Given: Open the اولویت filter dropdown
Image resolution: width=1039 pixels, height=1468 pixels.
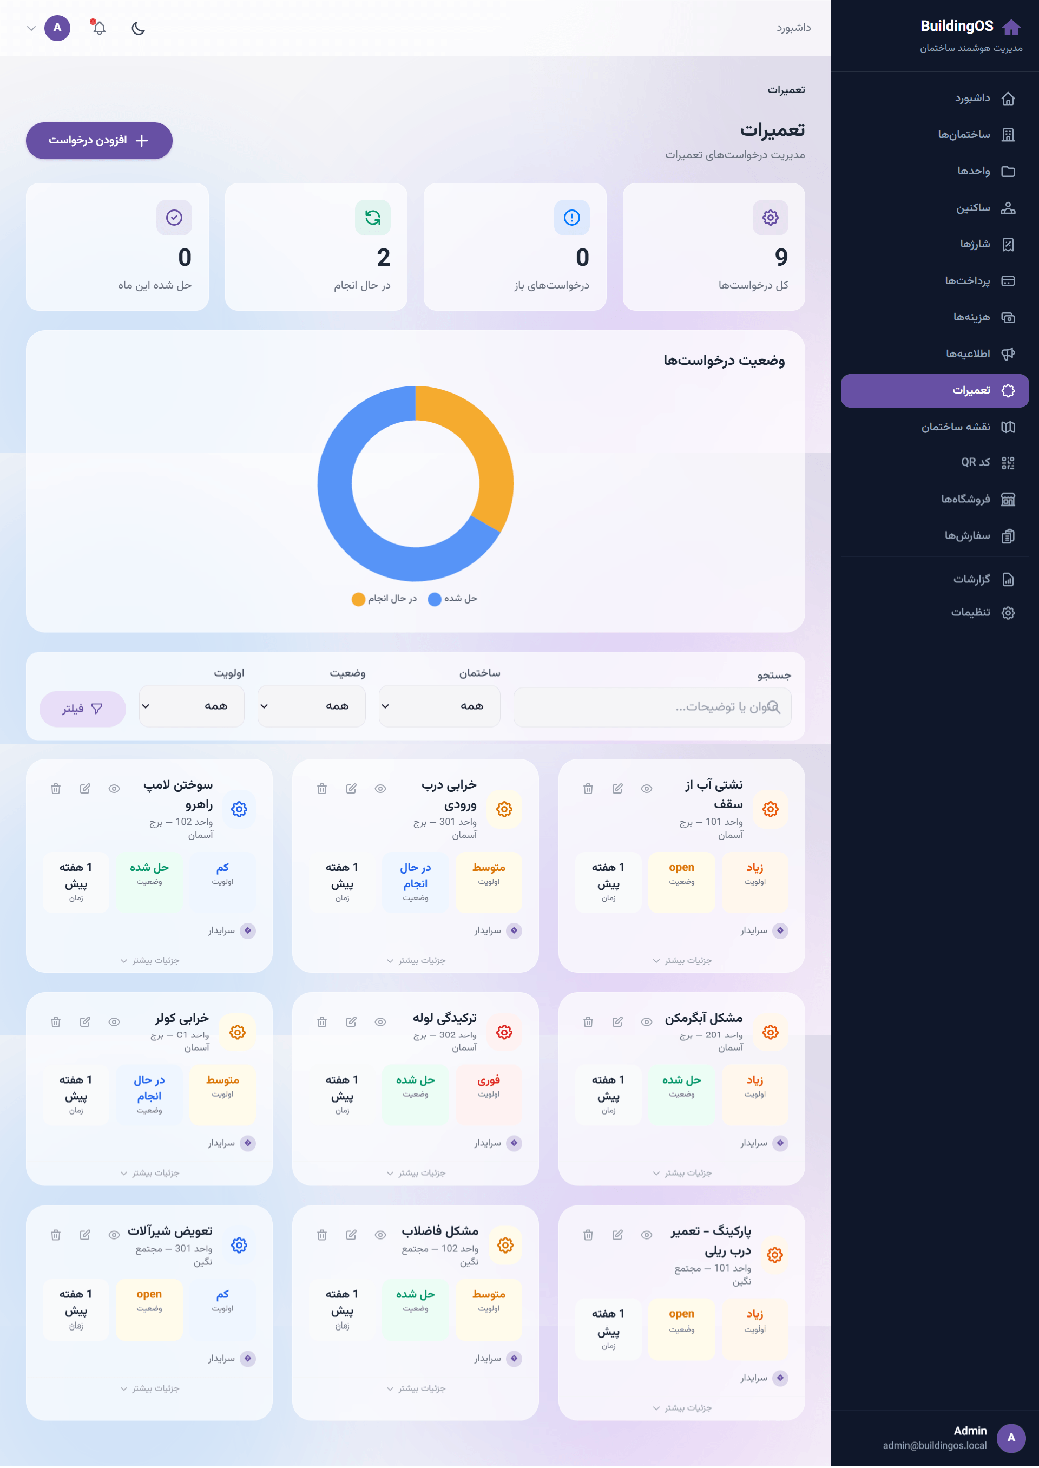Looking at the screenshot, I should (192, 706).
